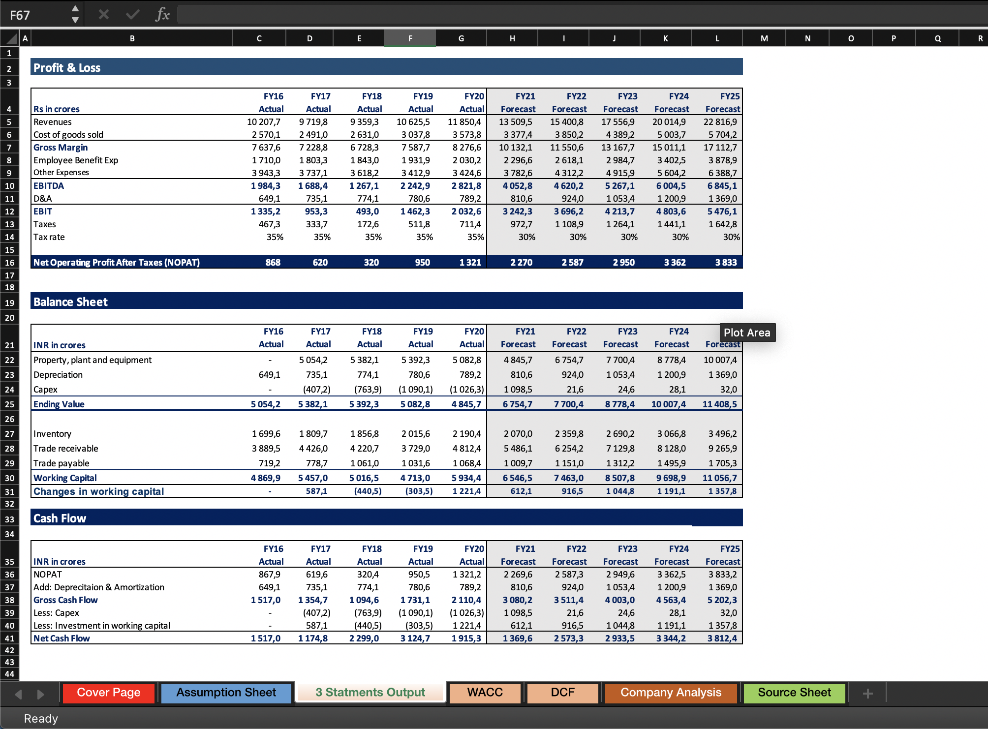Add a new sheet with plus icon
The height and width of the screenshot is (729, 988).
point(868,693)
